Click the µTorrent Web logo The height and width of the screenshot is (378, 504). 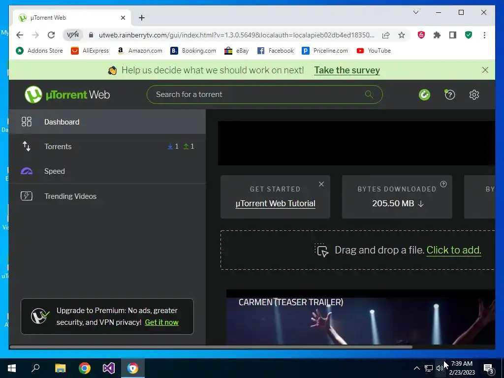click(x=67, y=94)
